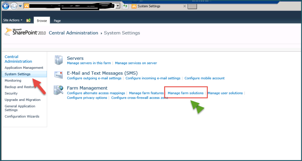
Task: Expand the address bar dropdown arrow
Action: pyautogui.click(x=118, y=6)
